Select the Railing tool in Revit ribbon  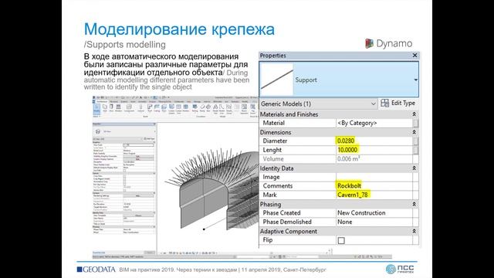click(195, 108)
